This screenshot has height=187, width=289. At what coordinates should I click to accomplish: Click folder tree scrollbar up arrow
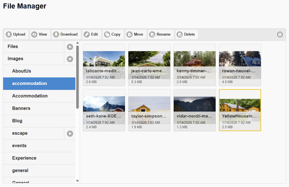78,43
